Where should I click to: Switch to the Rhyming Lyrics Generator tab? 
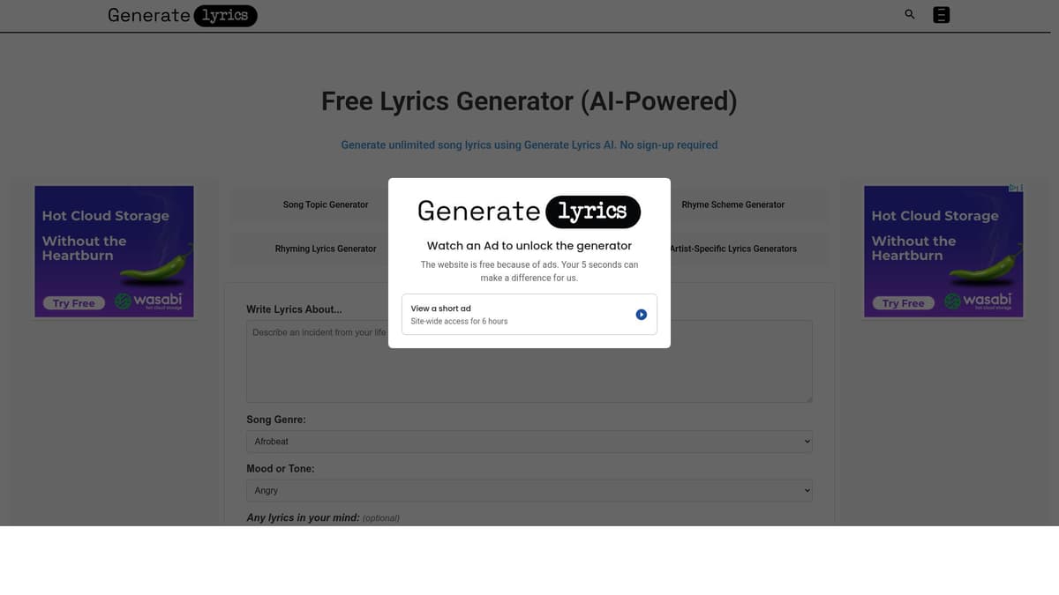tap(326, 249)
